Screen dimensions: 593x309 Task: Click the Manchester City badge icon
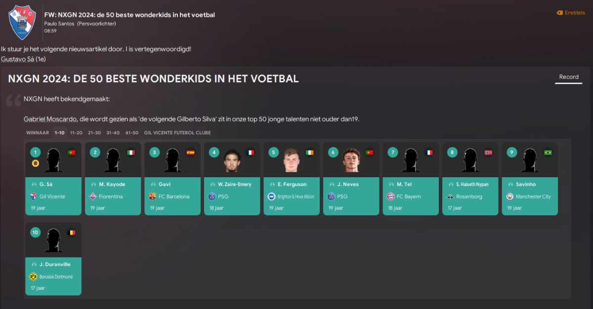[x=509, y=196]
